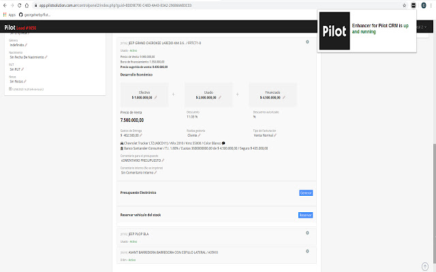Edit the Financiado amount pencil
Image resolution: width=436 pixels, height=272 pixels.
[284, 97]
